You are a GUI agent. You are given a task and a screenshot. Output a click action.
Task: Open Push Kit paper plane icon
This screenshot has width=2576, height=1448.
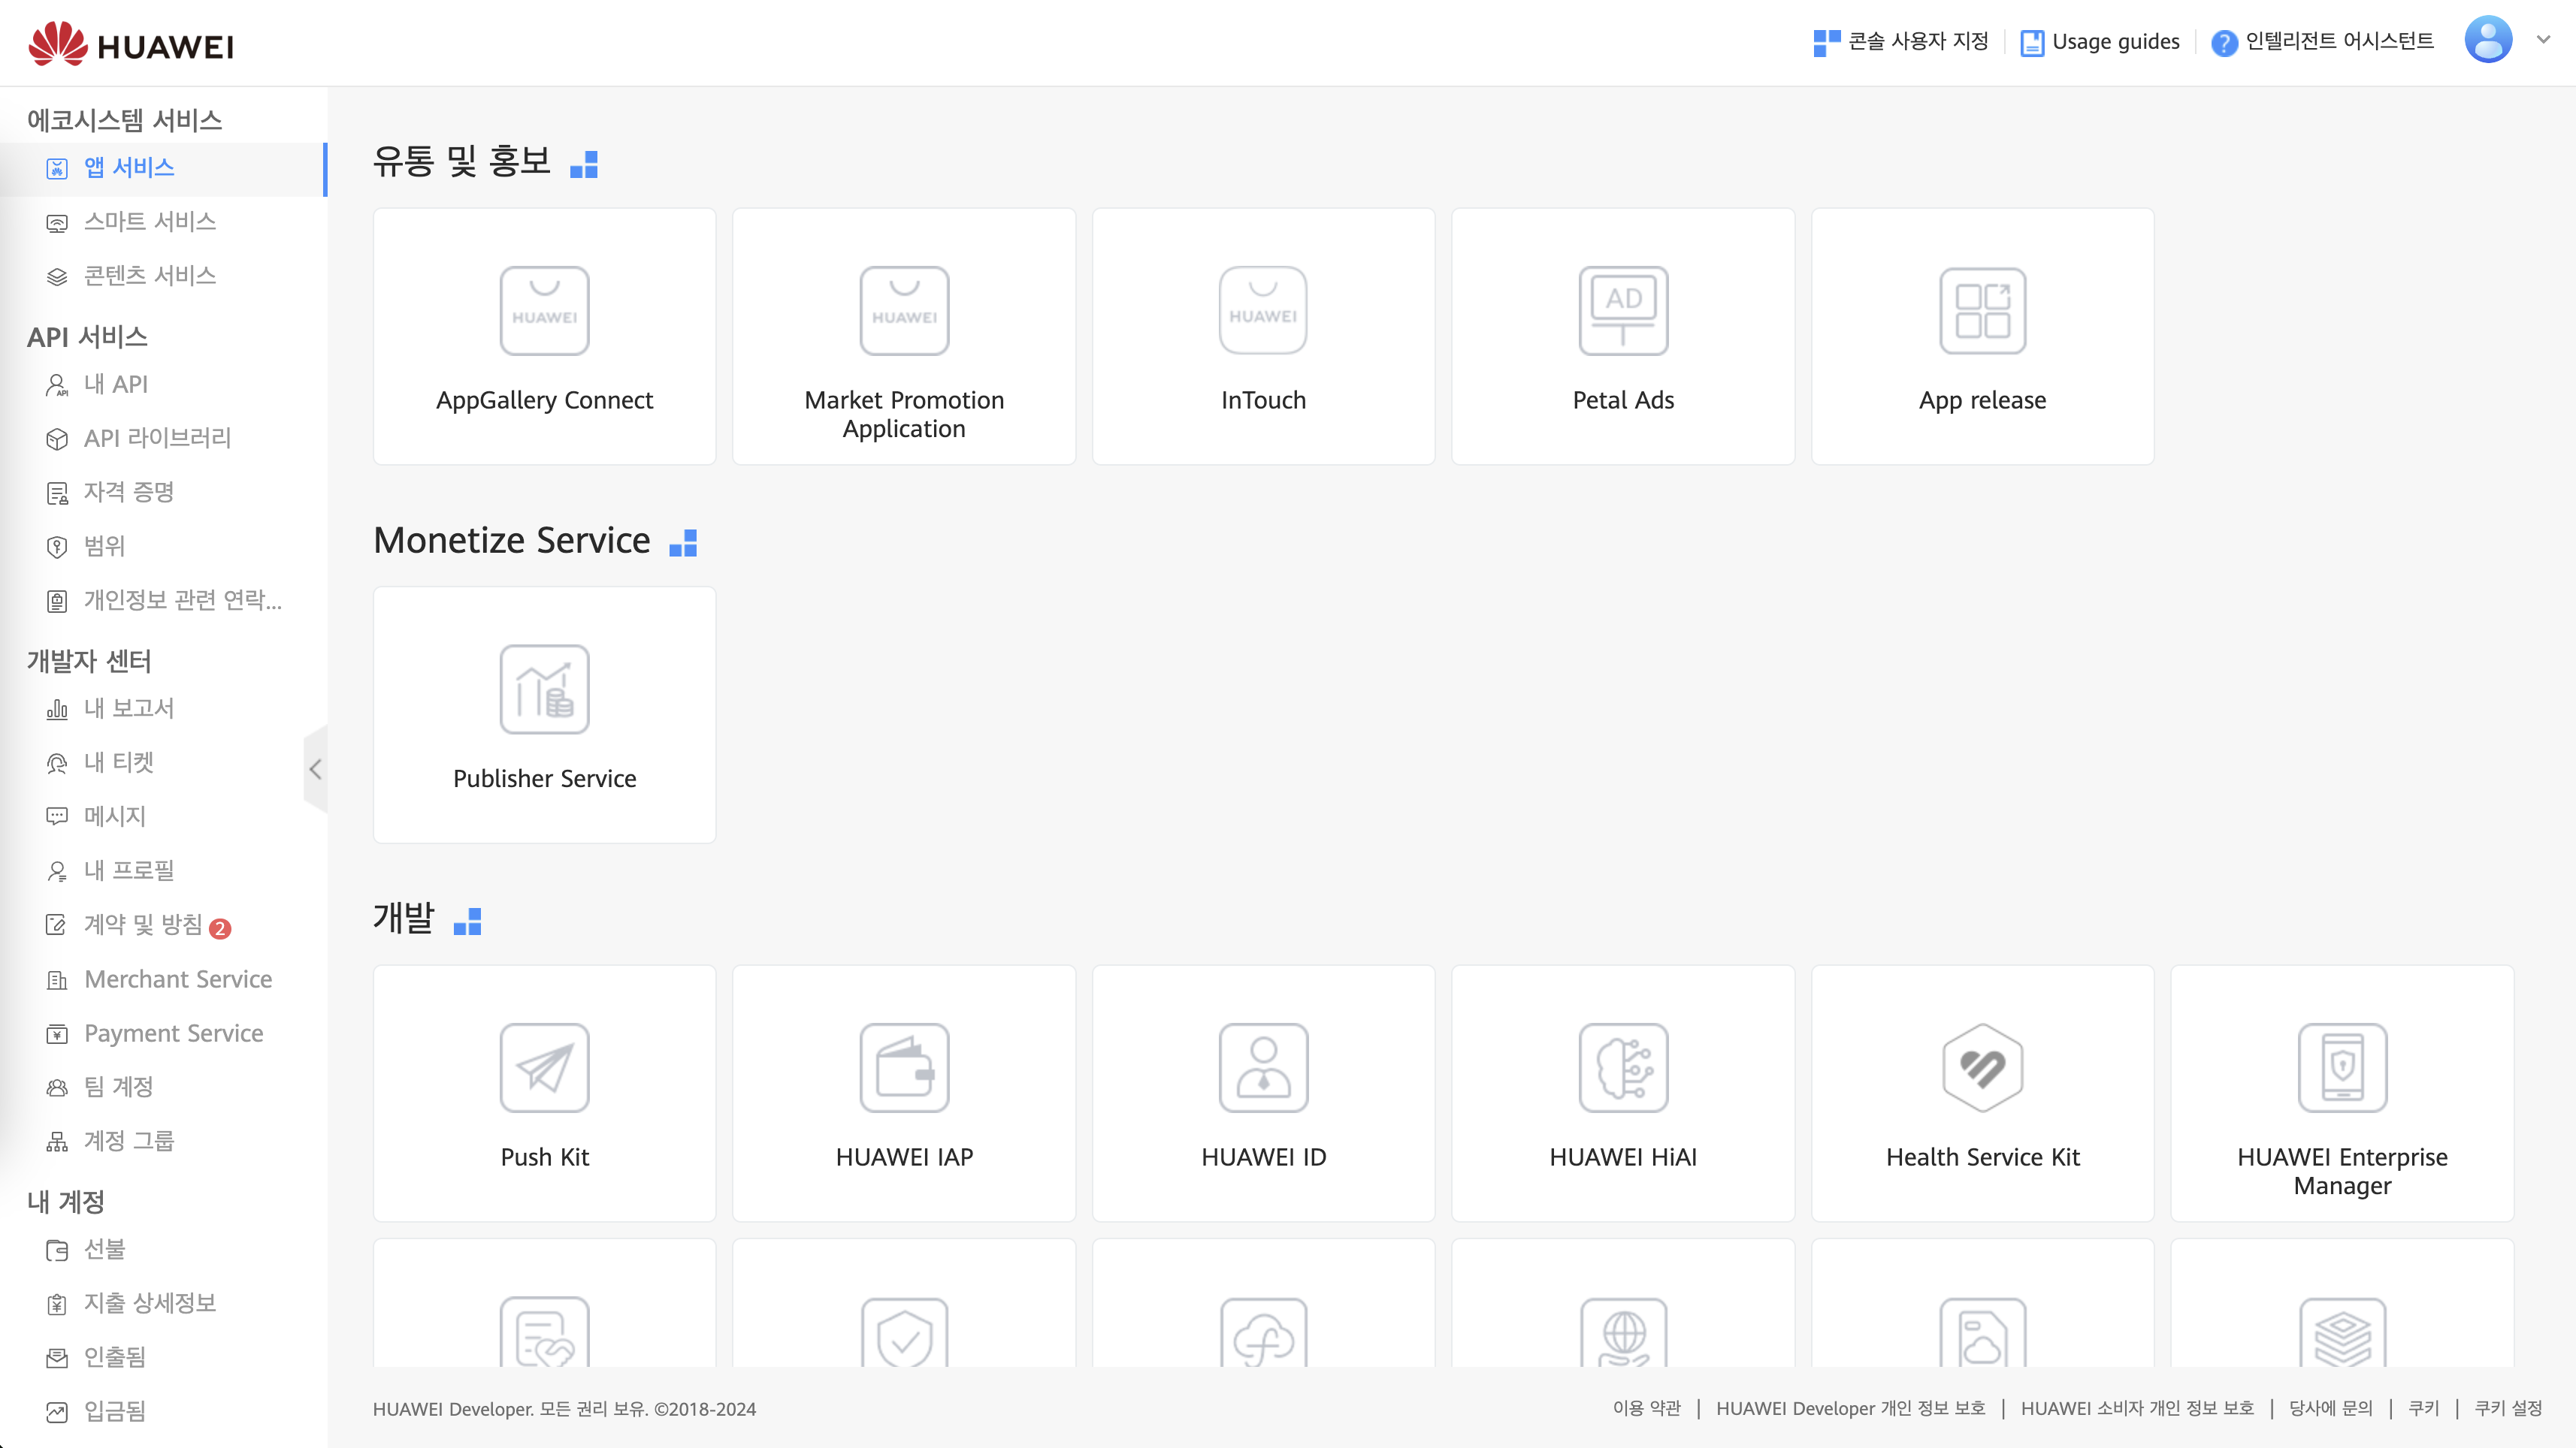[x=544, y=1067]
